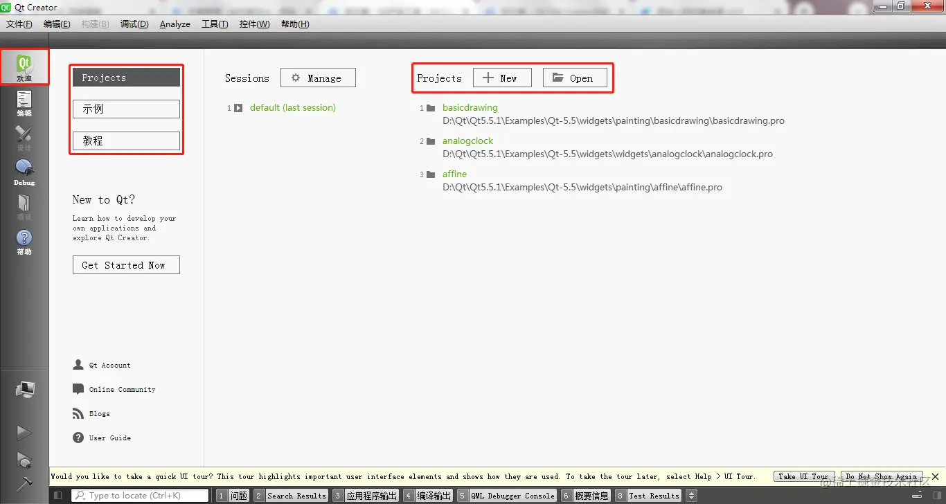The height and width of the screenshot is (504, 946).
Task: Select the Projects tab in welcome panel
Action: click(126, 78)
